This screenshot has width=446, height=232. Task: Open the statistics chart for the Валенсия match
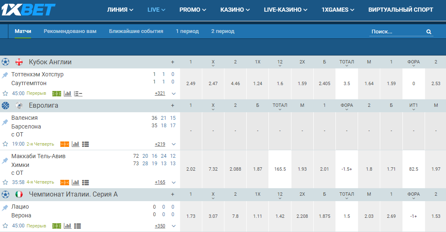tap(75, 144)
